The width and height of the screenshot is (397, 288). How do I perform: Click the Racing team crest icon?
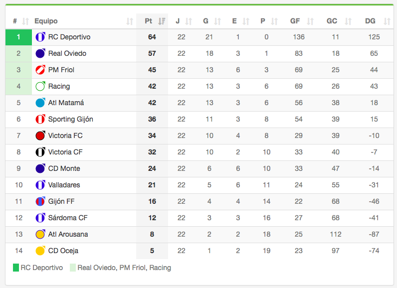[40, 87]
